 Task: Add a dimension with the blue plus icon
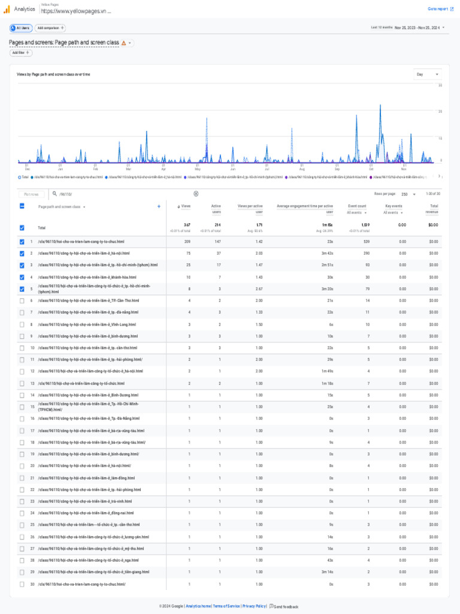[159, 206]
